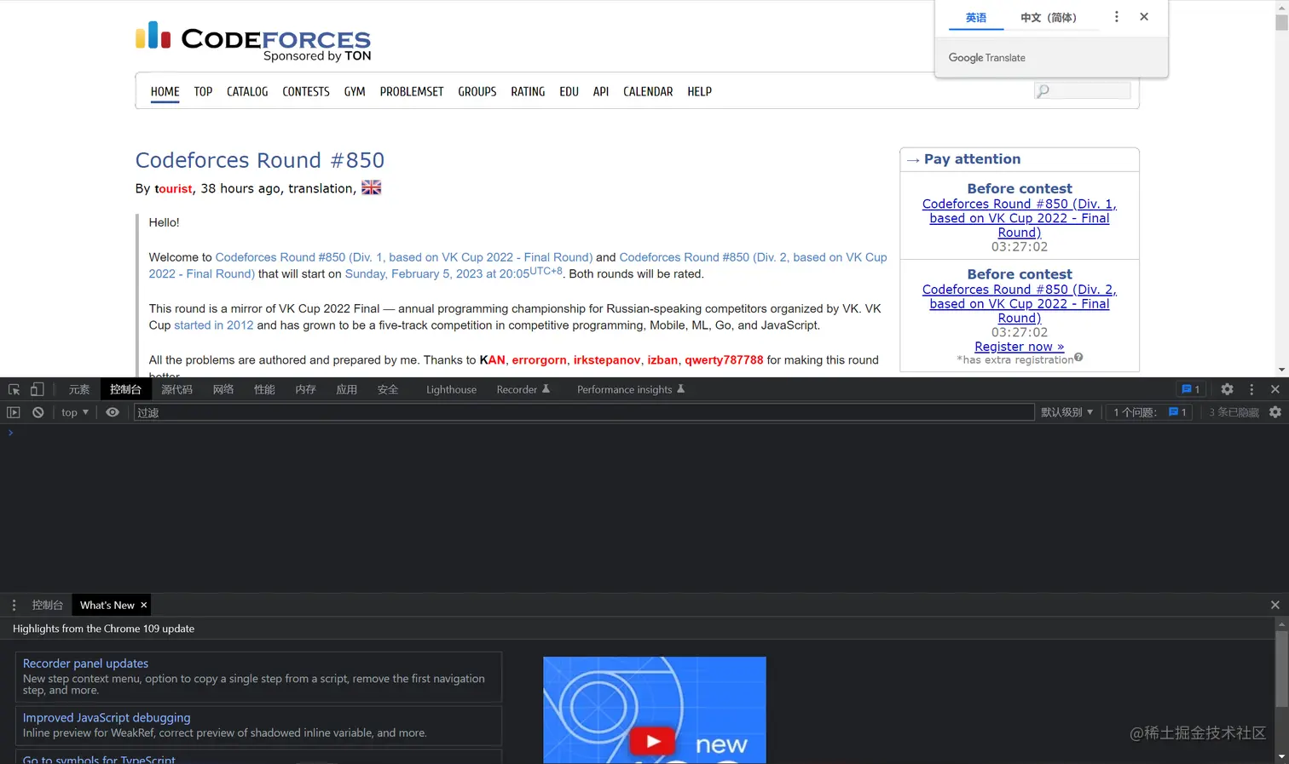The width and height of the screenshot is (1289, 764).
Task: Switch to the Elements tab (元素)
Action: 79,389
